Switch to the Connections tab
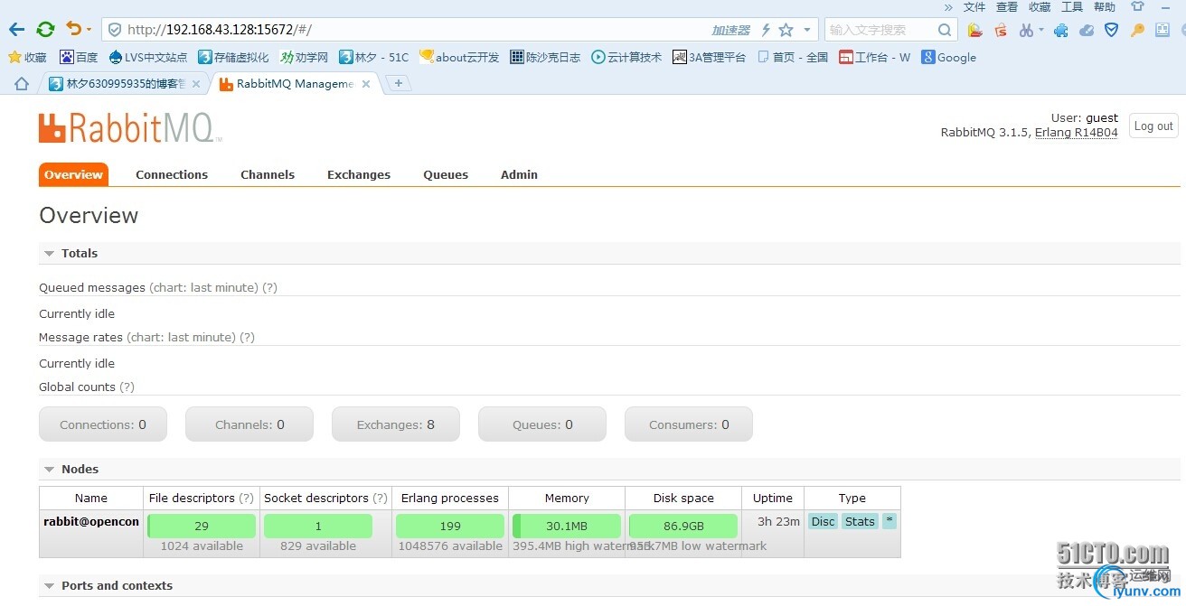 172,175
